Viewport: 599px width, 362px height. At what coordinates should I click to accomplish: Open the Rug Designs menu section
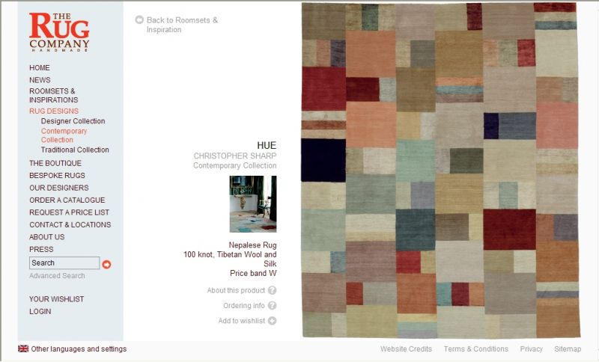click(x=54, y=111)
